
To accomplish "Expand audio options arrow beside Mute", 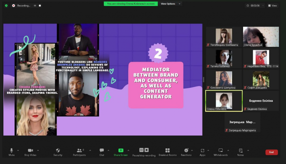I will tap(18, 150).
